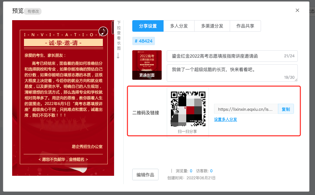Open the 多人分发 tab
The width and height of the screenshot is (315, 195).
179,26
